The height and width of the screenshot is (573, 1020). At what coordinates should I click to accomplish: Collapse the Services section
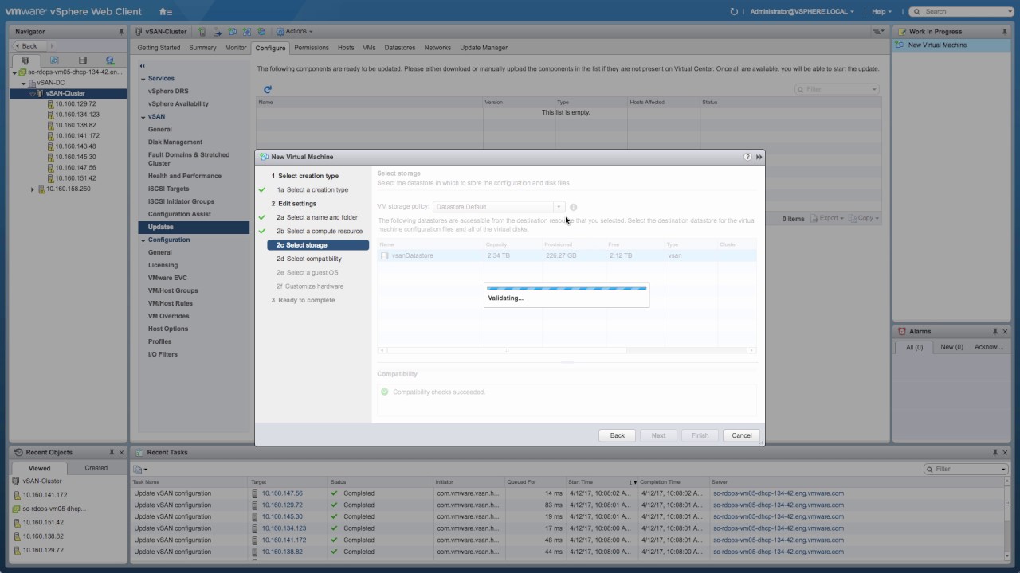(143, 79)
